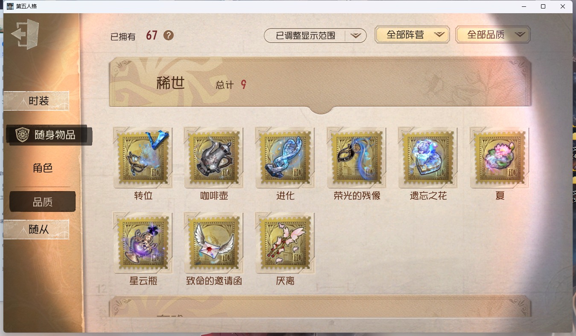The height and width of the screenshot is (336, 576).
Task: Pick the 荣光的残像 mask accessory
Action: 357,158
